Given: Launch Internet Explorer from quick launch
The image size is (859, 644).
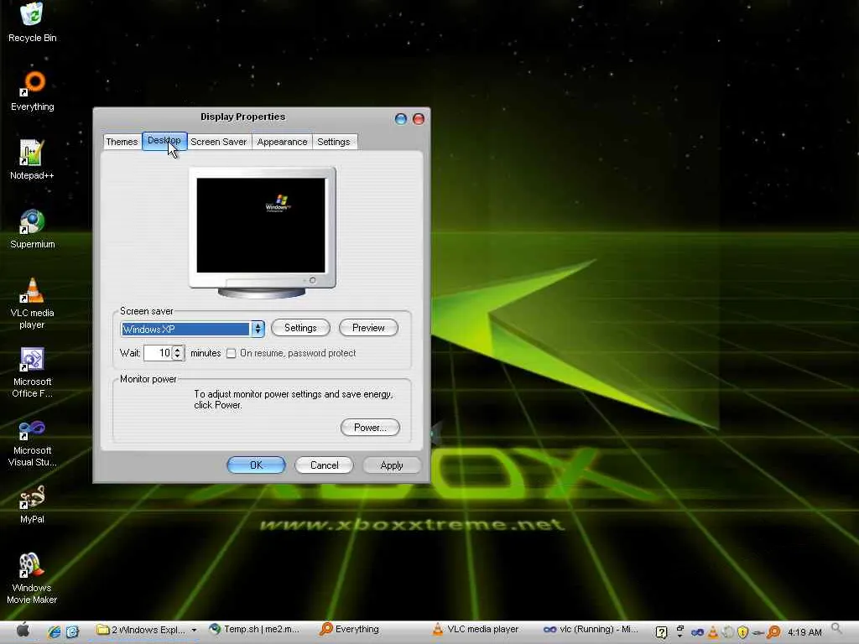Looking at the screenshot, I should (x=54, y=631).
